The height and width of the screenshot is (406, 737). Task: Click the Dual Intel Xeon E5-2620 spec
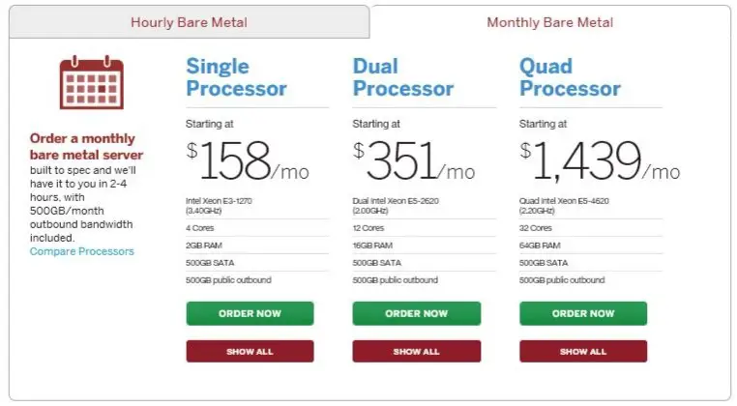click(x=396, y=206)
